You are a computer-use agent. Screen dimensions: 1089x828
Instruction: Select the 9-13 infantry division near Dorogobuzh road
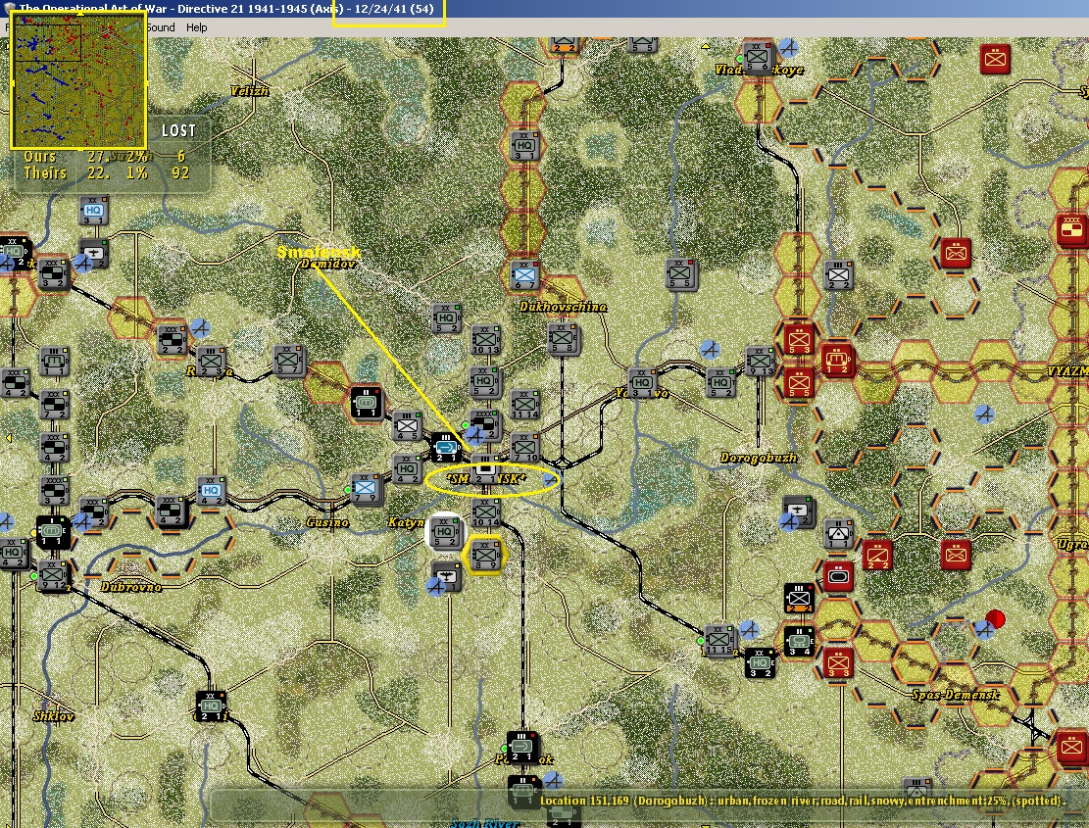click(x=759, y=361)
